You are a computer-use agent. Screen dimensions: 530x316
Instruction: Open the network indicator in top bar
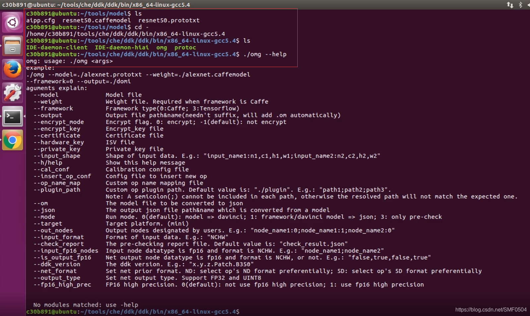pyautogui.click(x=510, y=5)
